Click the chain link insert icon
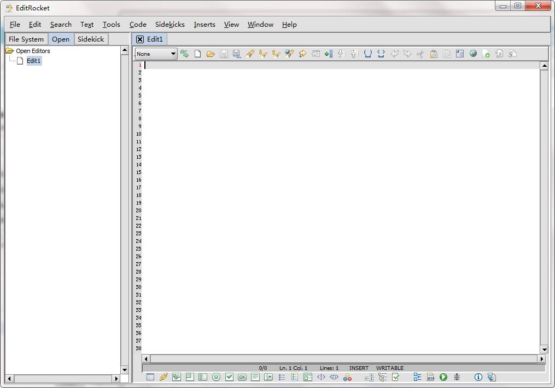Screen dimensions: 555x388 tap(163, 377)
